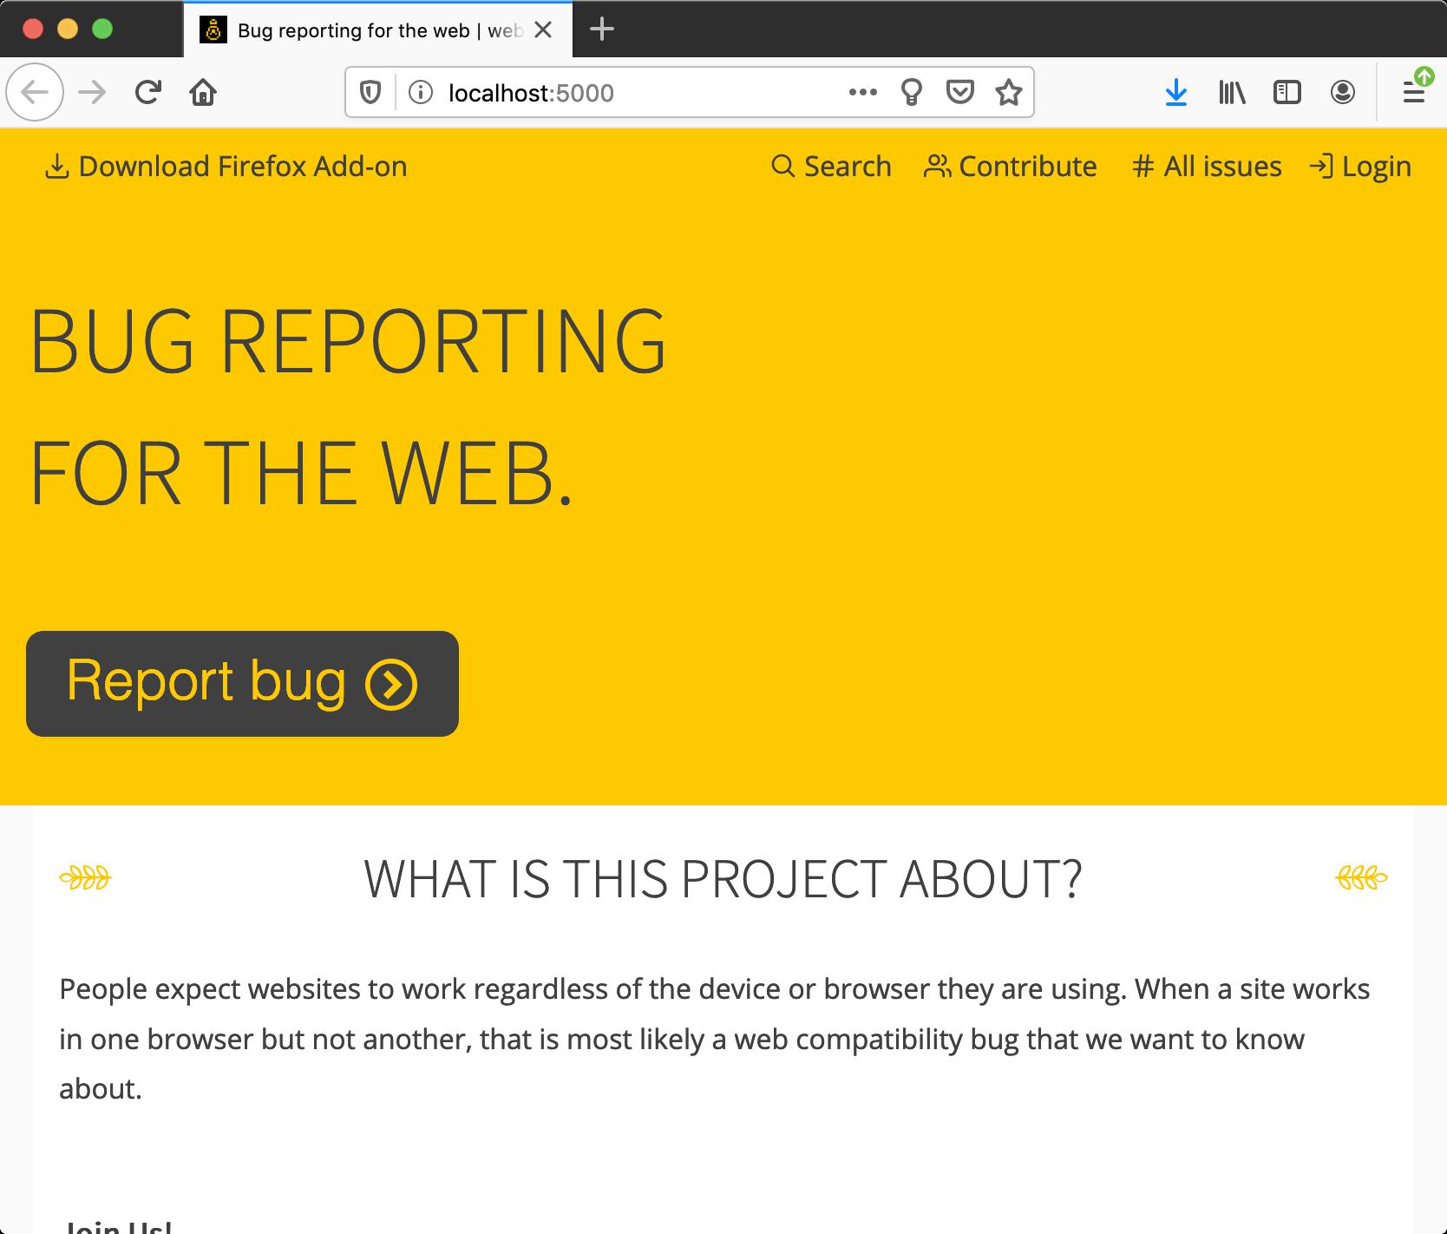
Task: Open the All issues navigation link
Action: (x=1207, y=167)
